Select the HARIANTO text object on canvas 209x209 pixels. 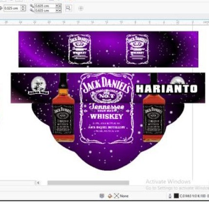(x=167, y=89)
